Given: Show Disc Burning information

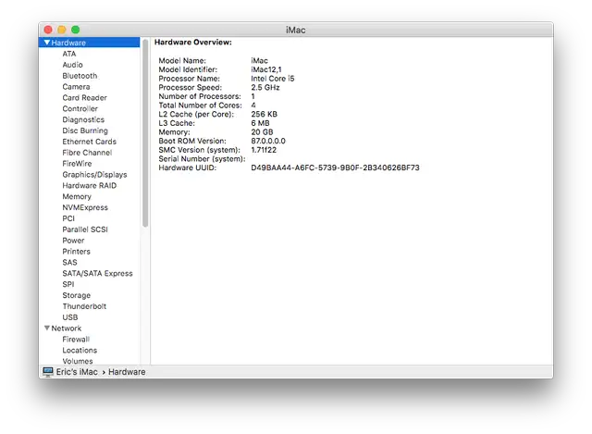Looking at the screenshot, I should click(85, 130).
